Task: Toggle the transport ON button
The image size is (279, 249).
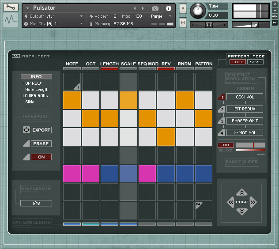Action: click(41, 157)
